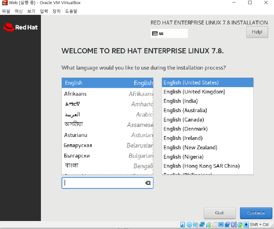The width and height of the screenshot is (274, 229).
Task: Choose English (United Kingdom) locale
Action: [x=208, y=92]
